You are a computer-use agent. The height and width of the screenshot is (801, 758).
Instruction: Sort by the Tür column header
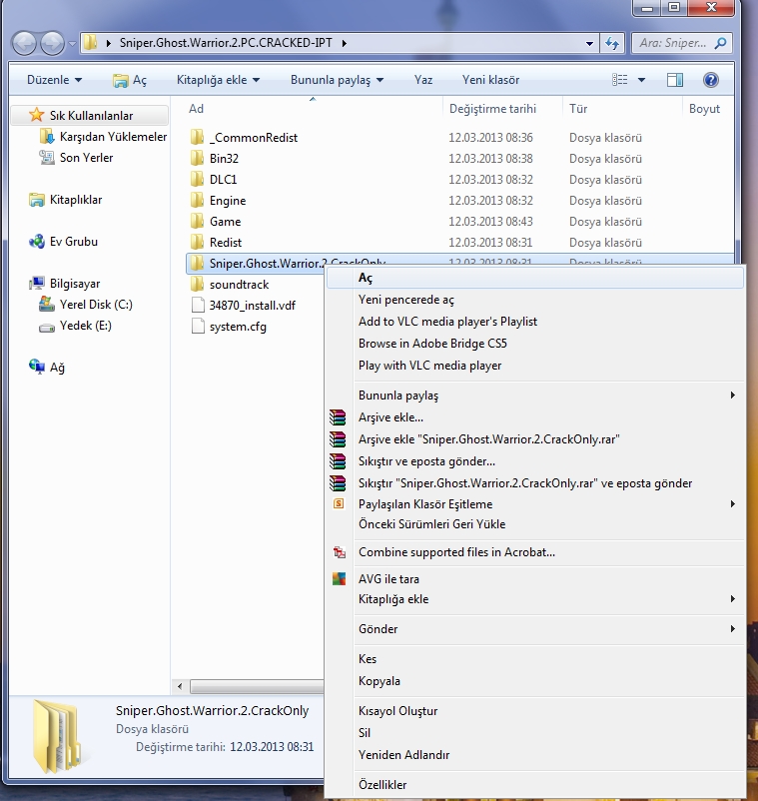[622, 109]
